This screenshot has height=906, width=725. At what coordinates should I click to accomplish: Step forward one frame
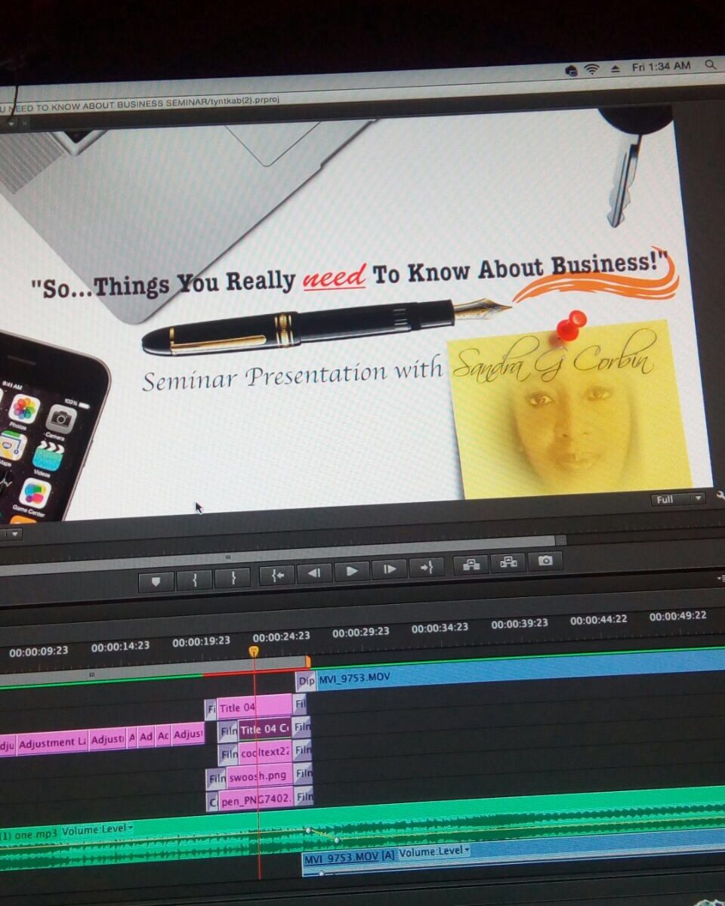tap(390, 569)
